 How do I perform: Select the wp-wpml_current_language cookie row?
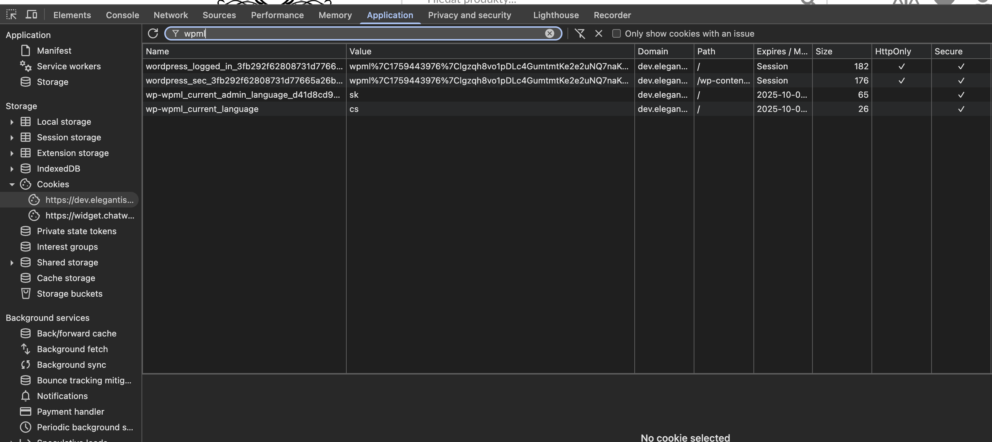(x=202, y=109)
